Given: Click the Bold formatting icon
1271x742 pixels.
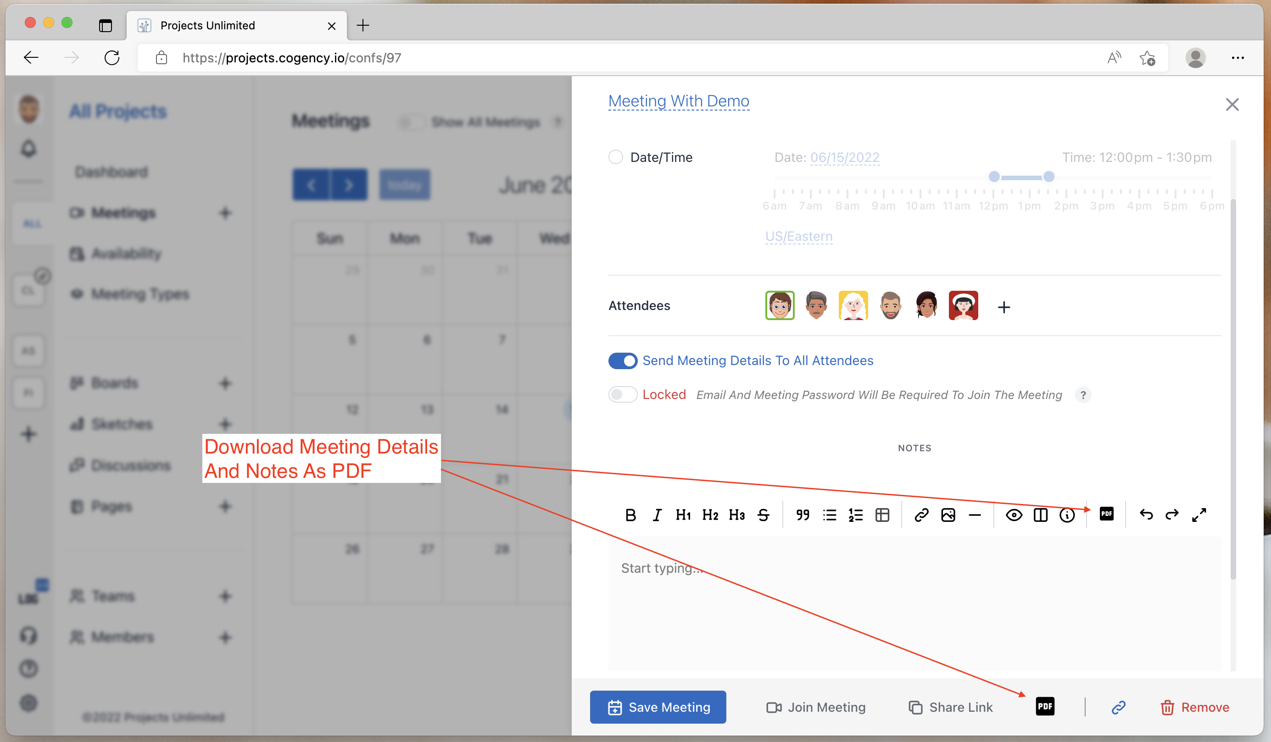Looking at the screenshot, I should (x=630, y=515).
